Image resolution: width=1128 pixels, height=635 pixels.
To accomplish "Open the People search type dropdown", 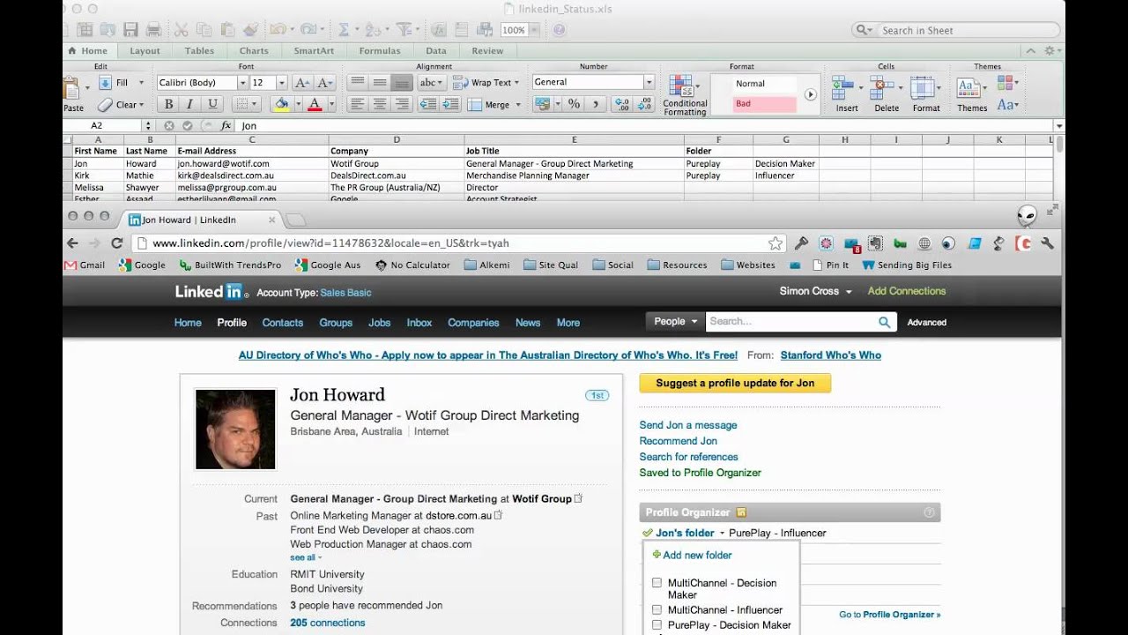I will click(674, 322).
